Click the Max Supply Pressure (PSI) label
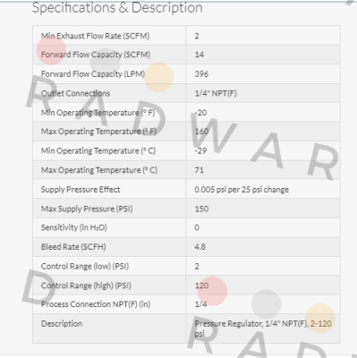 coord(87,209)
